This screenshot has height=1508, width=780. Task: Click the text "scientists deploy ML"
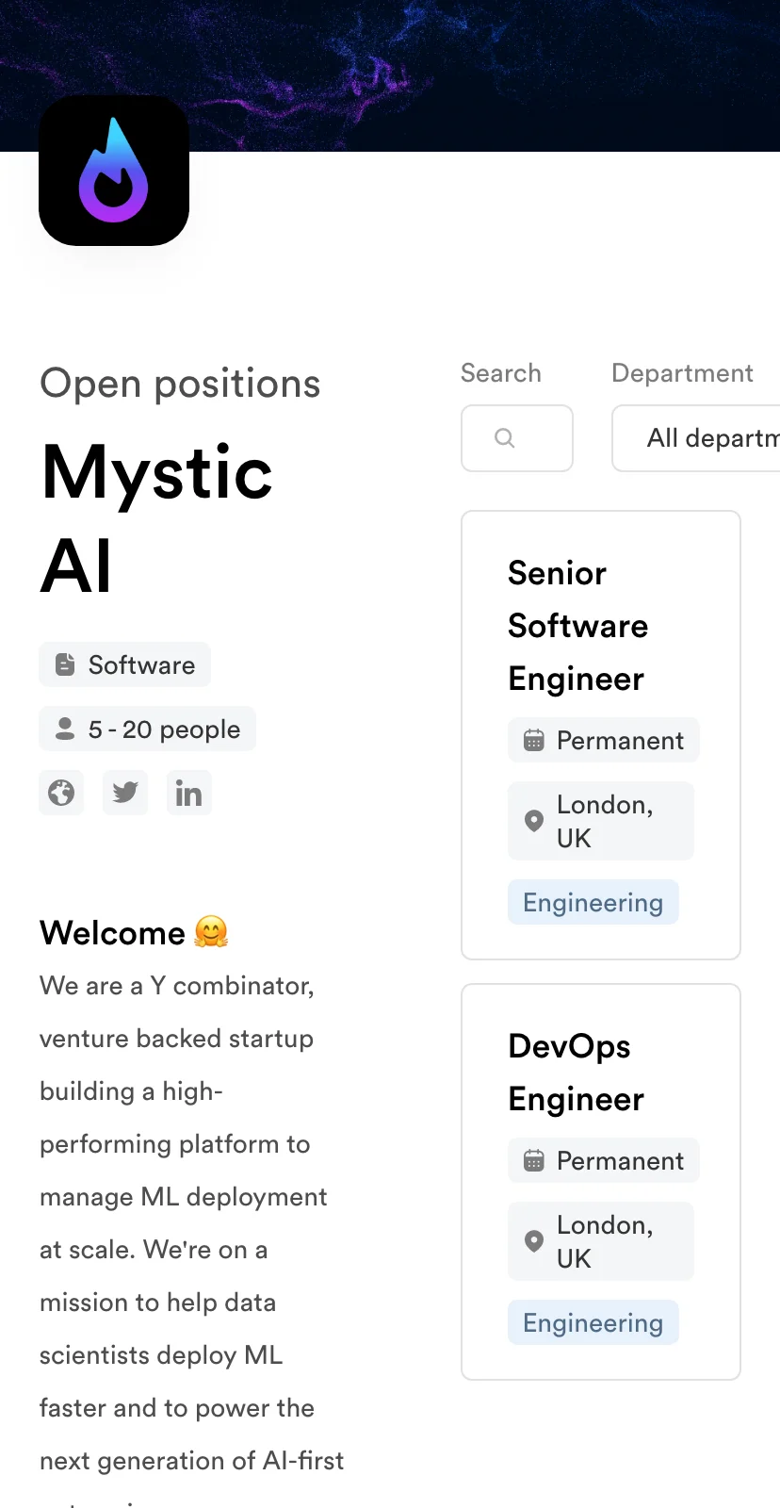pos(161,1355)
